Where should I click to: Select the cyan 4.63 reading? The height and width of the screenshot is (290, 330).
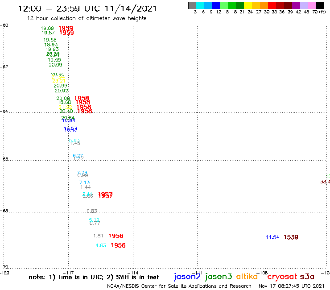(101, 245)
